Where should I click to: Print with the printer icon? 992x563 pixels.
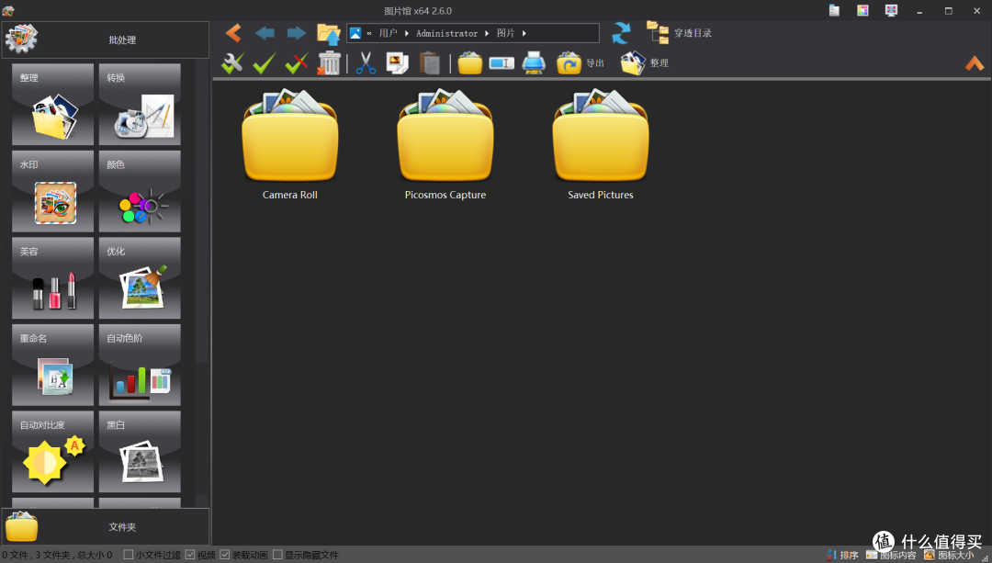[x=534, y=63]
